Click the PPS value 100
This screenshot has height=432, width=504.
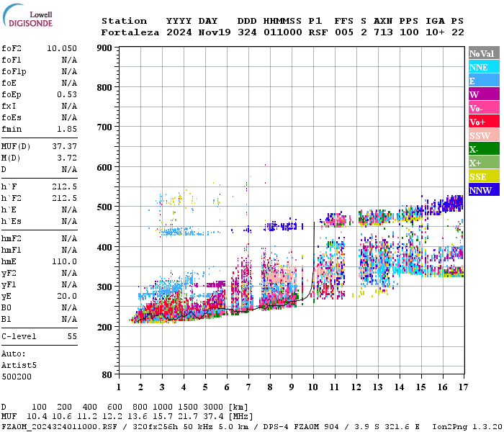409,32
